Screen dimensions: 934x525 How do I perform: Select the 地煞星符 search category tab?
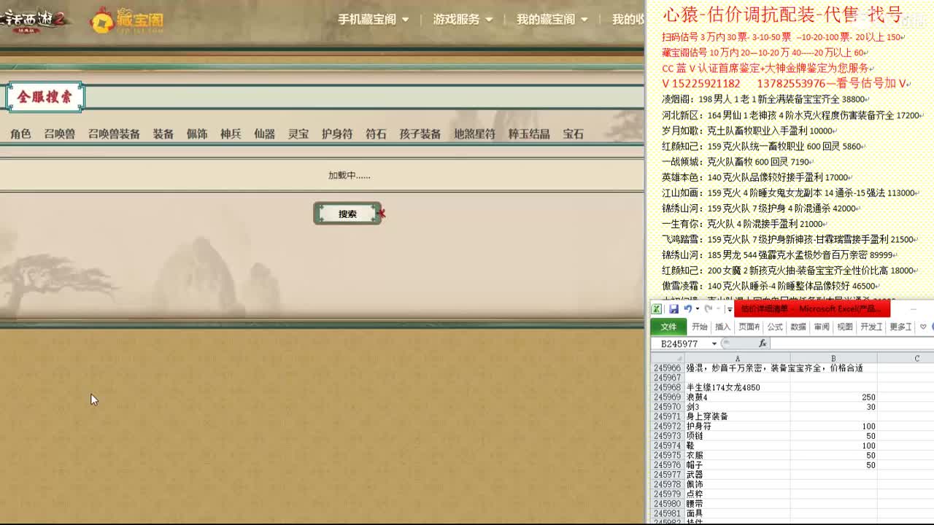click(474, 134)
